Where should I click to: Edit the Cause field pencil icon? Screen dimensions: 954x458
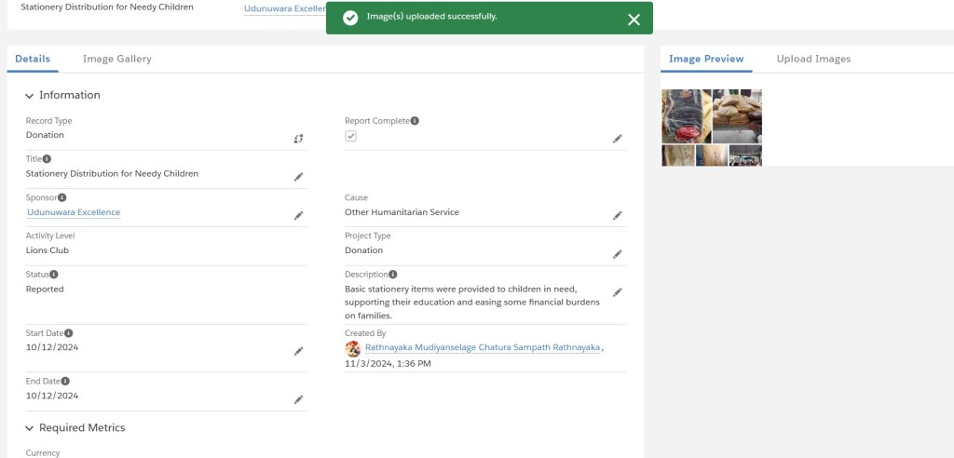point(617,215)
